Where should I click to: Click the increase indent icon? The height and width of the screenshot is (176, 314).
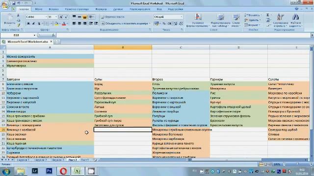pyautogui.click(x=96, y=23)
